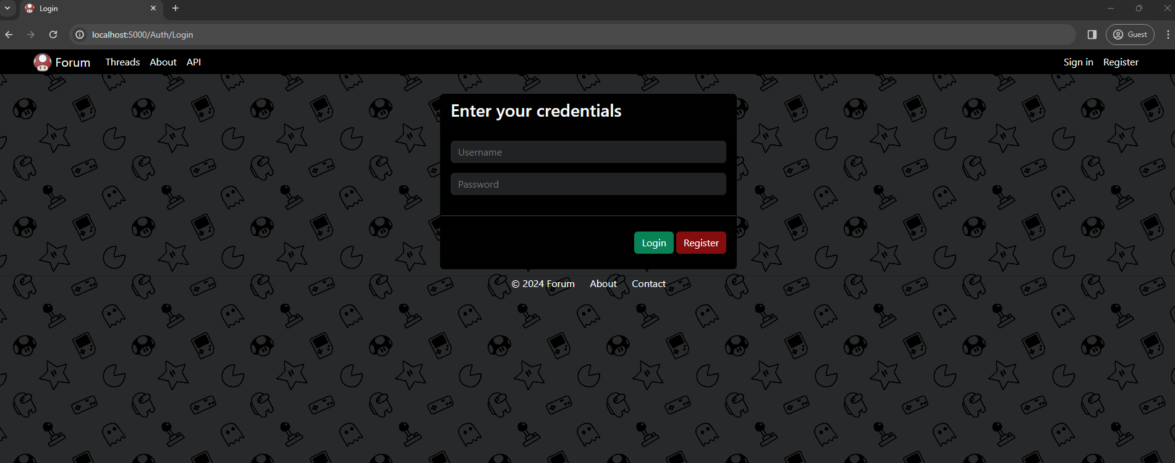This screenshot has height=463, width=1175.
Task: Click the Forum mushroom logo icon
Action: pos(42,62)
